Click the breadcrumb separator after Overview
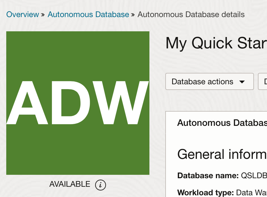This screenshot has width=267, height=197. click(x=43, y=15)
